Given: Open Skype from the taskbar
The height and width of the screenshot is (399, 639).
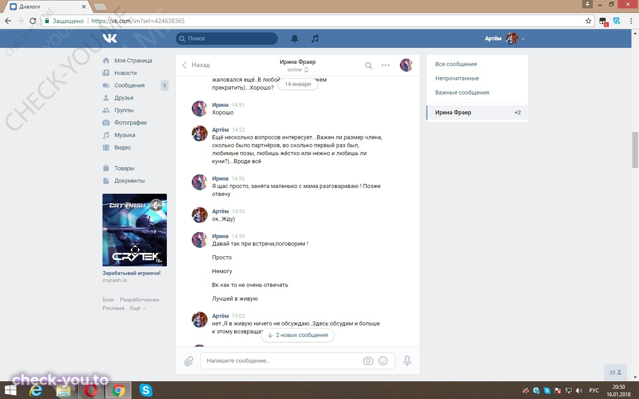Looking at the screenshot, I should click(146, 391).
